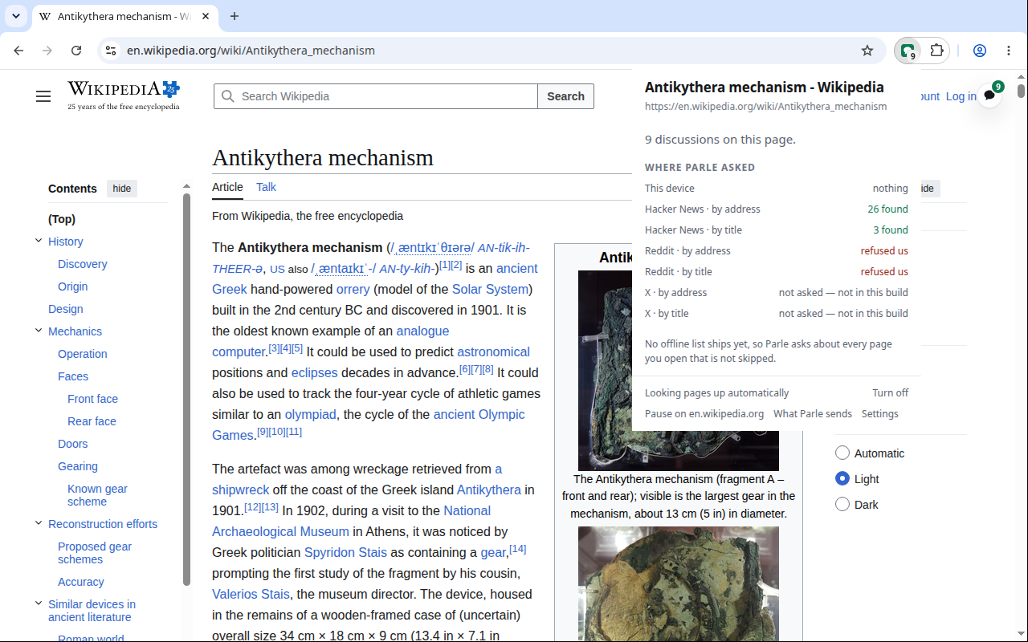Click the Wikipedia Search button
Screen dimensions: 1028x642
pos(565,96)
